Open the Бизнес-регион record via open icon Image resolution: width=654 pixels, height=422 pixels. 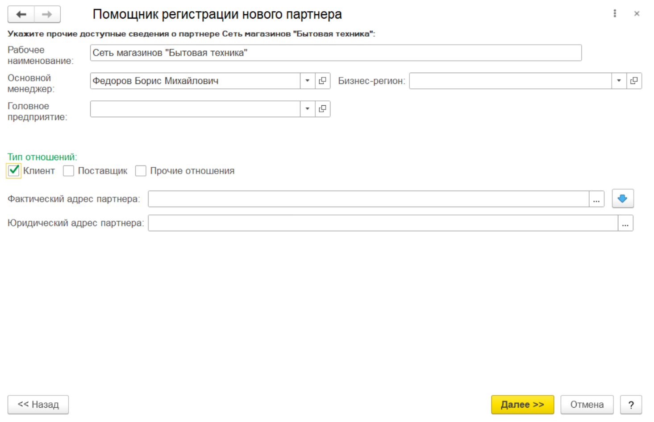(634, 81)
